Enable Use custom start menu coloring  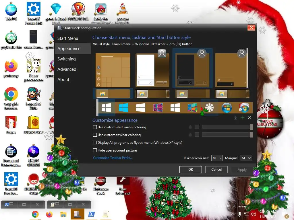95,127
